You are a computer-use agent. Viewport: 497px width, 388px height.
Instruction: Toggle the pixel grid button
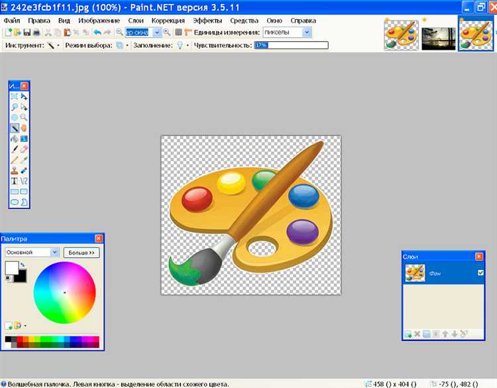tap(178, 32)
